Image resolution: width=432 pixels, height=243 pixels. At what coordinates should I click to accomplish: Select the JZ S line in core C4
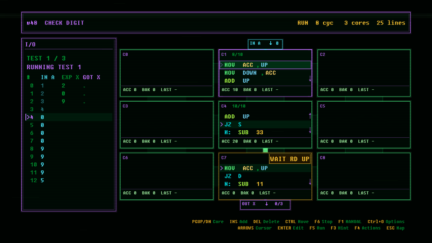(x=265, y=125)
